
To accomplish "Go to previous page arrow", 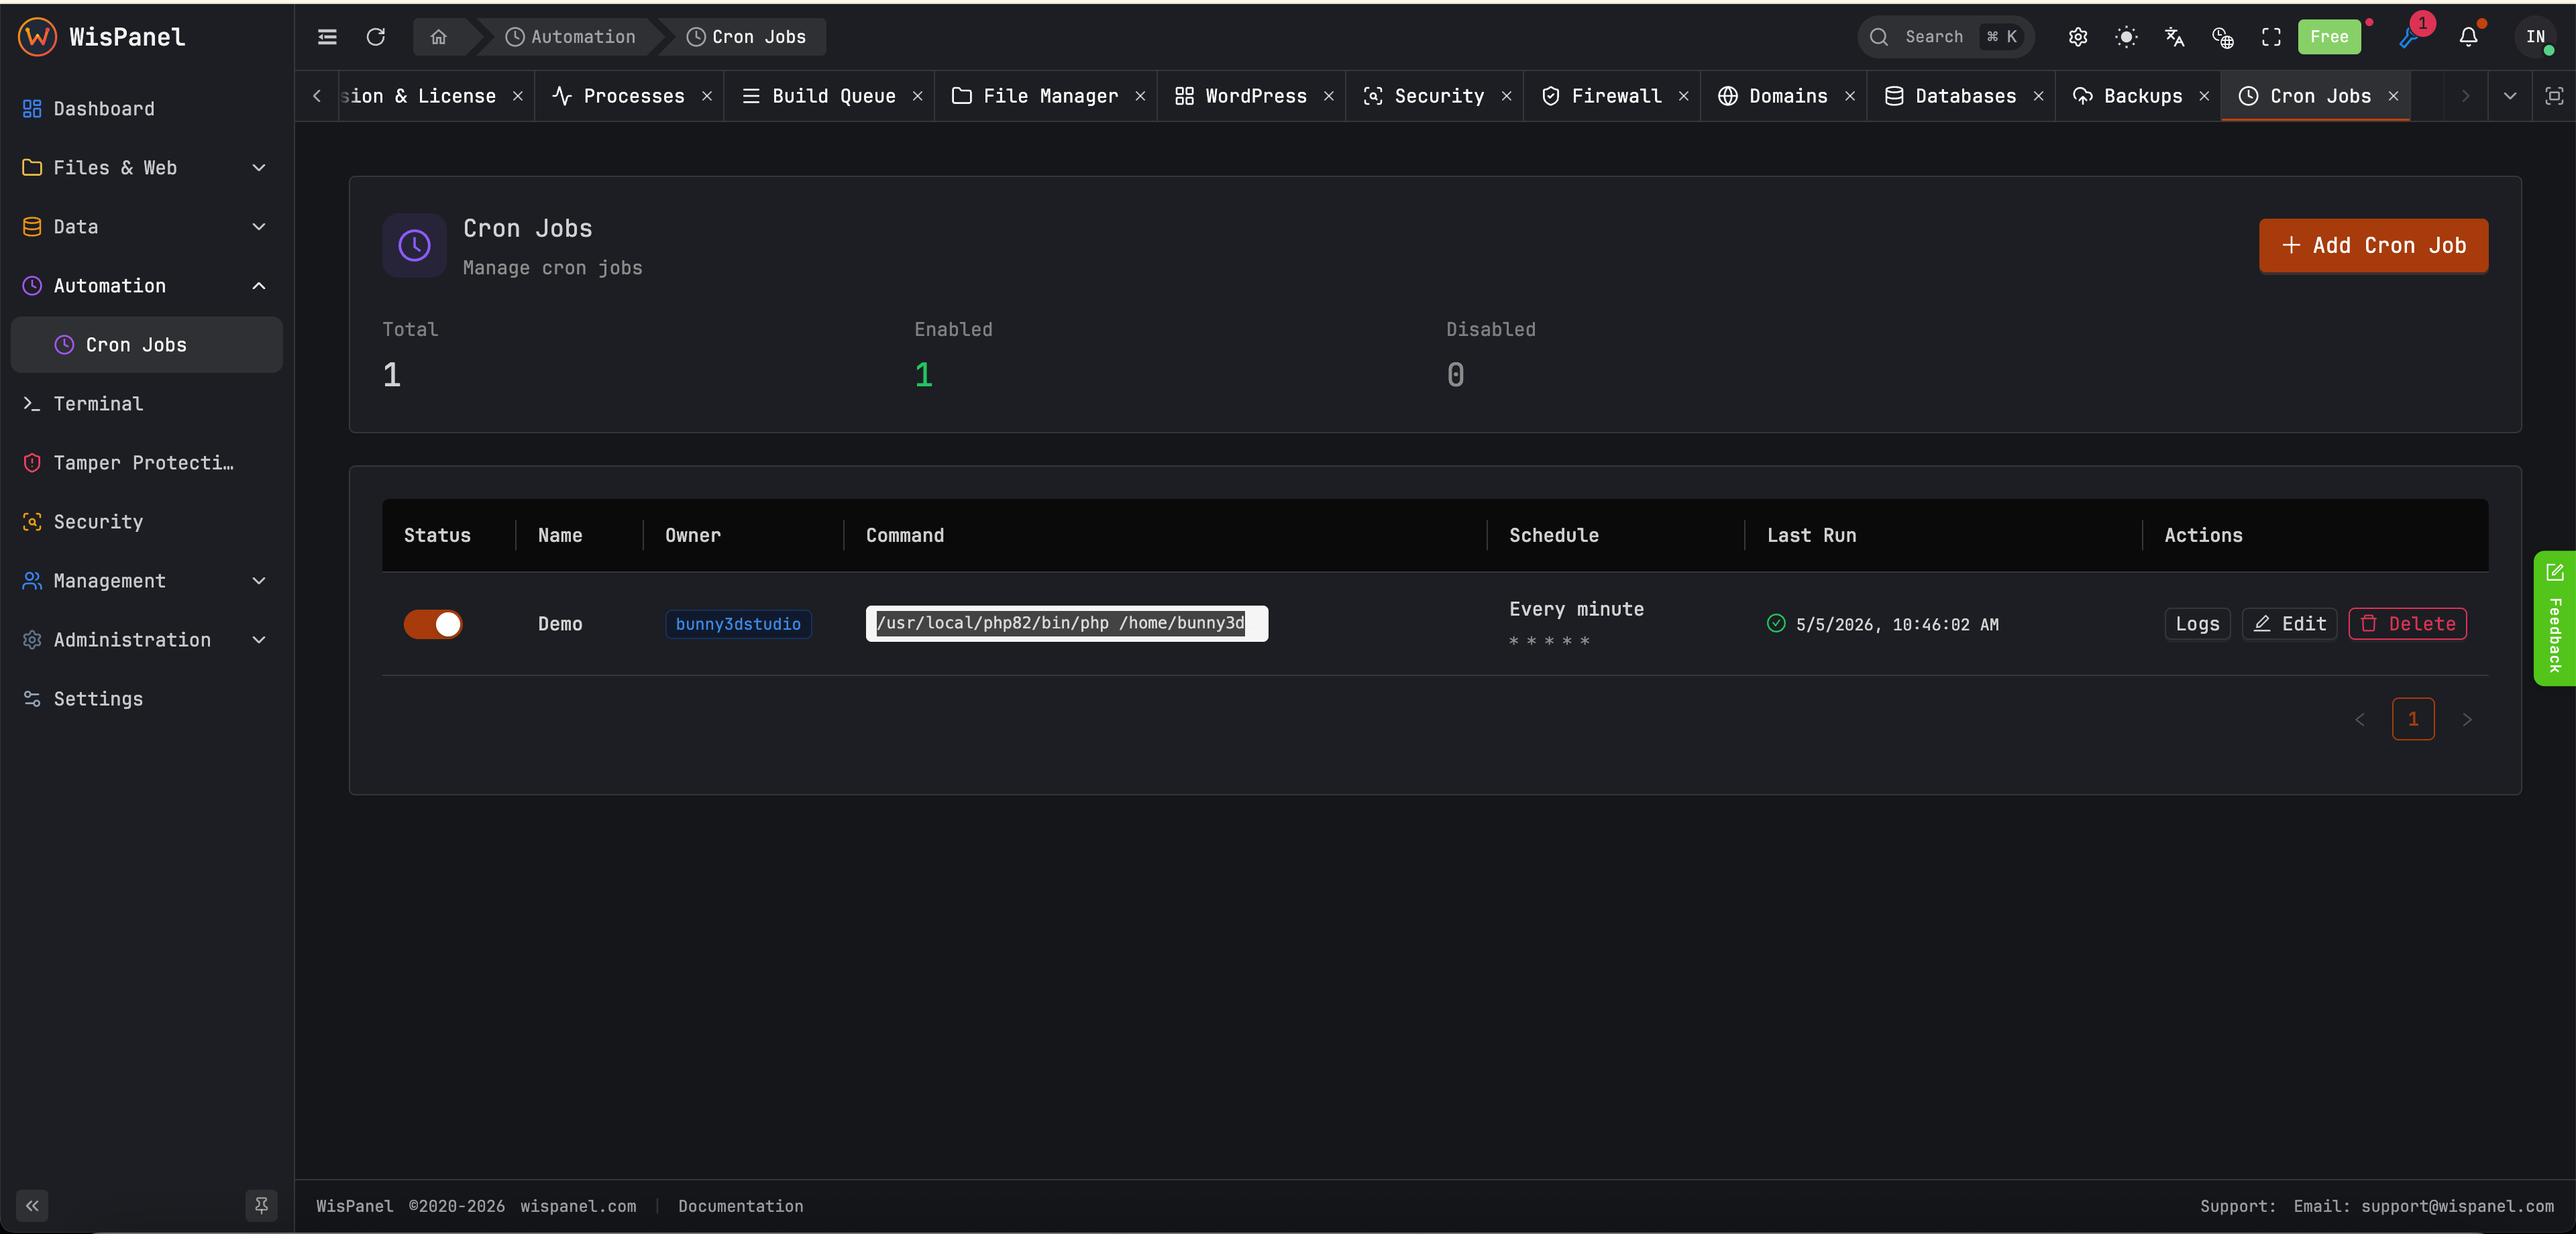I will click(x=2360, y=719).
